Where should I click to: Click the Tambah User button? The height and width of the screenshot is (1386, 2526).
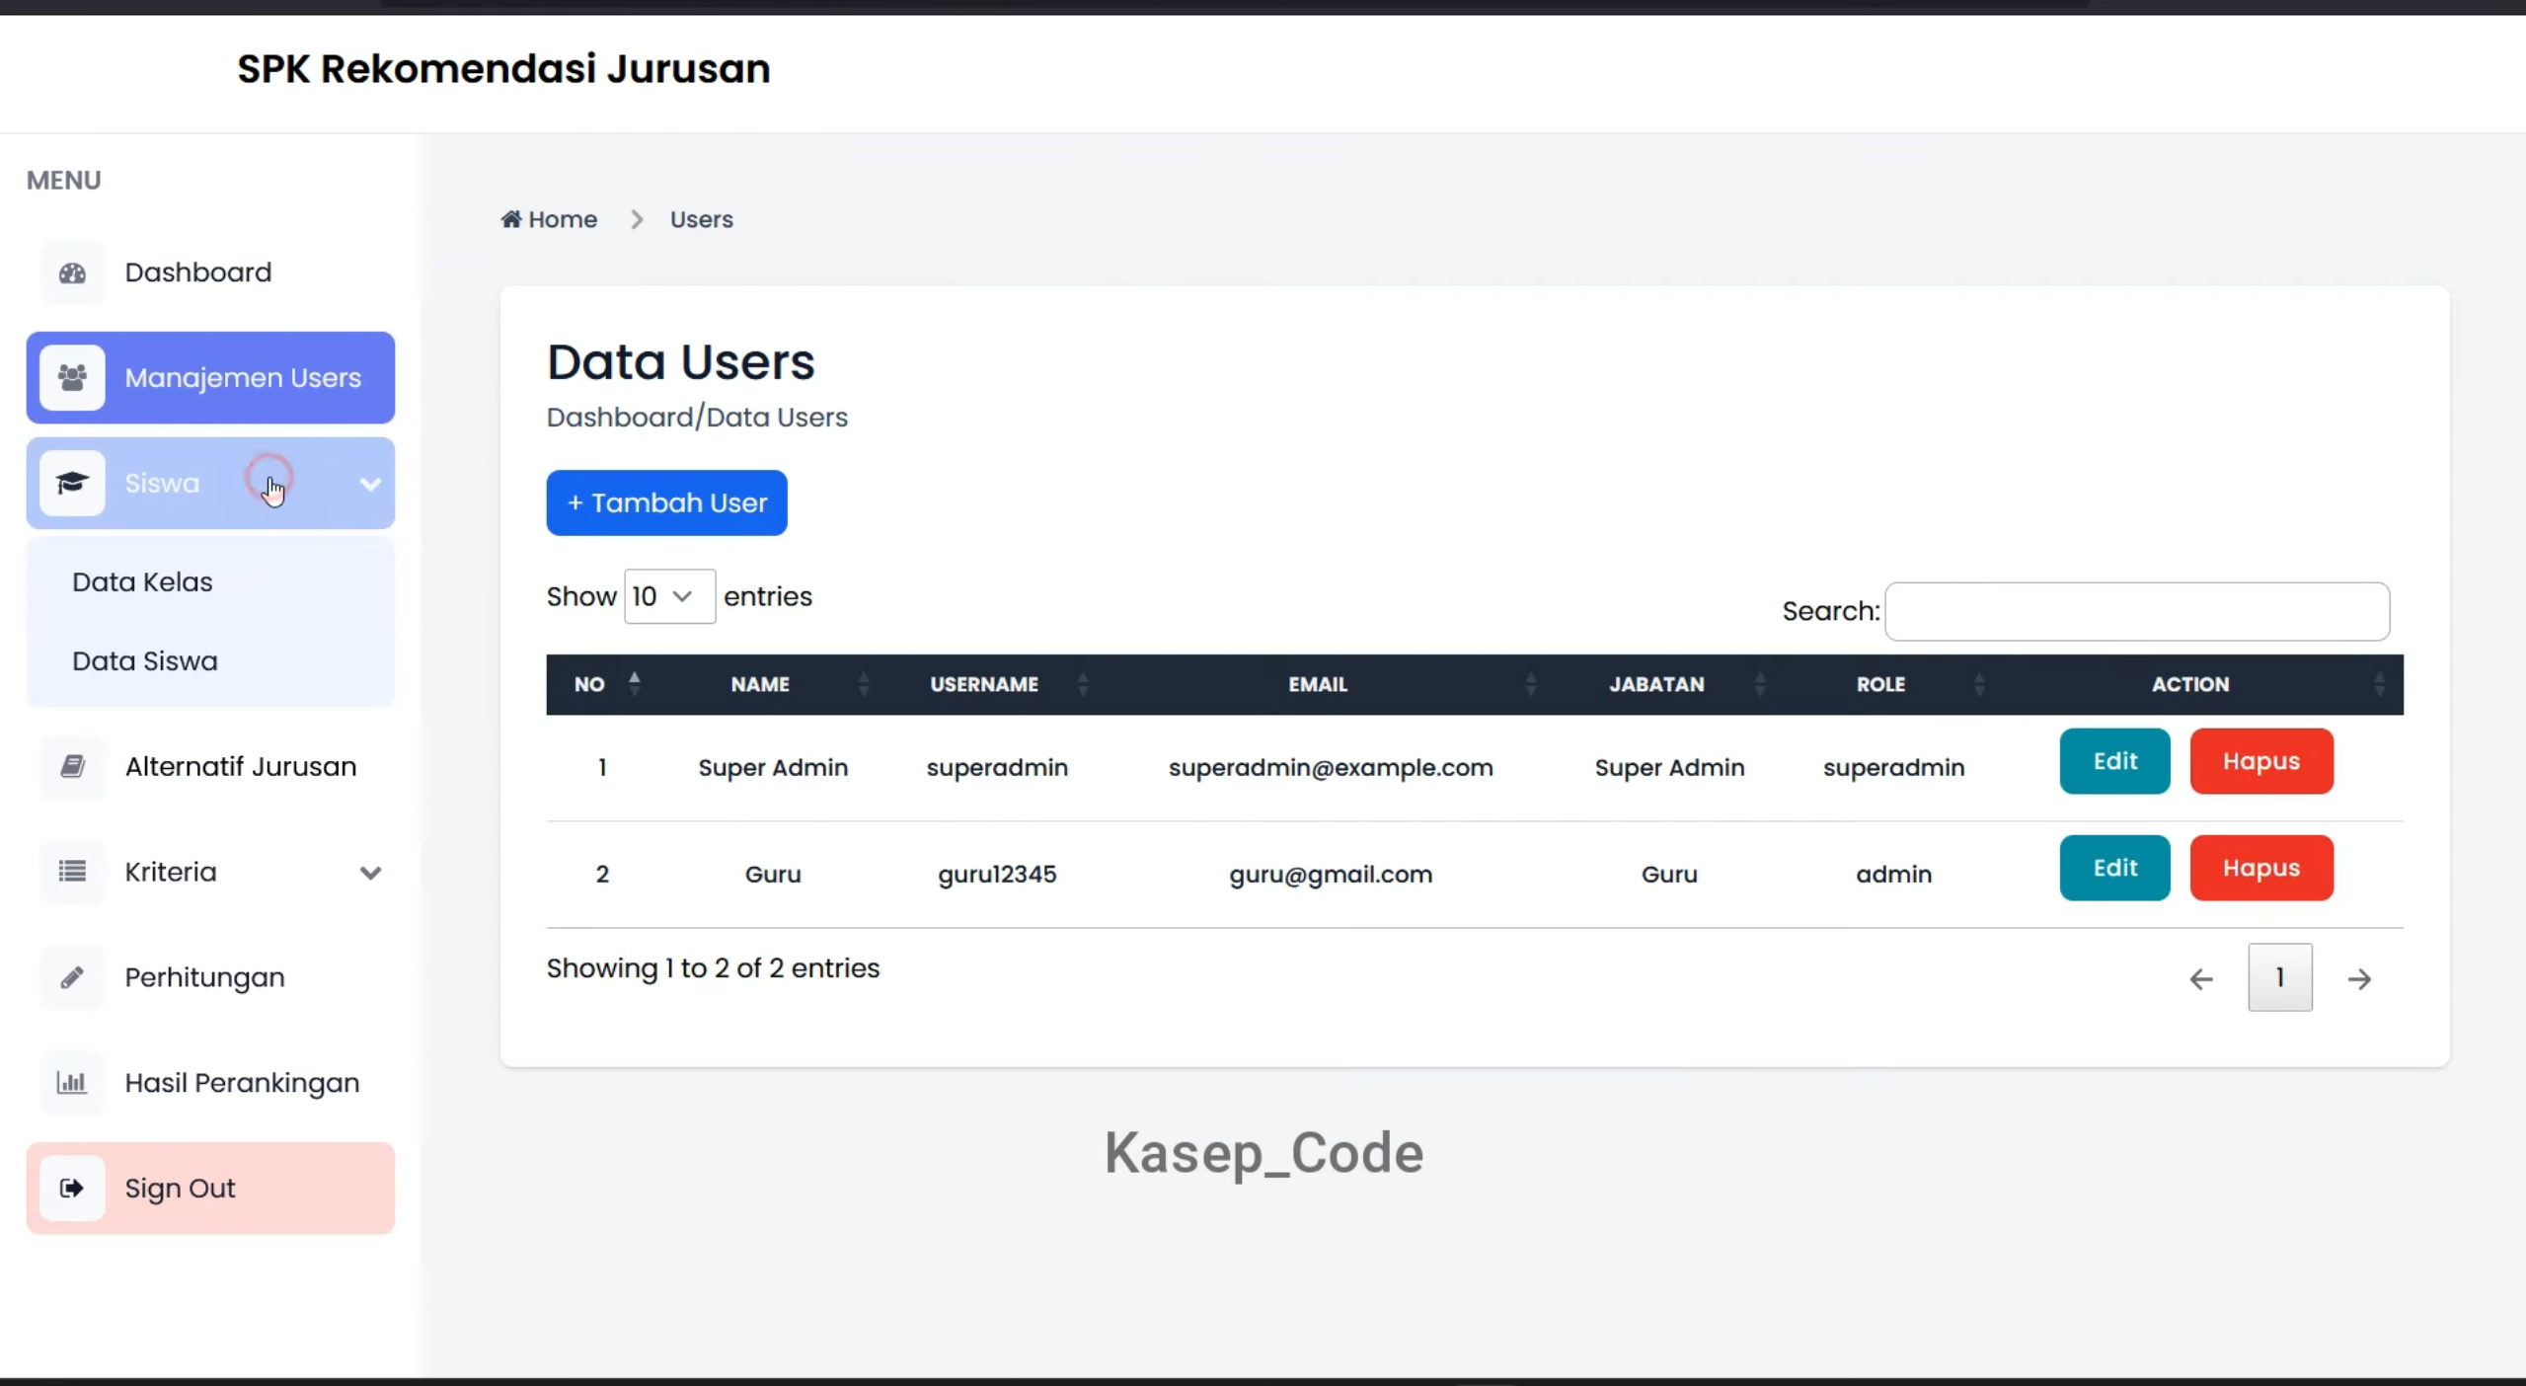[667, 502]
